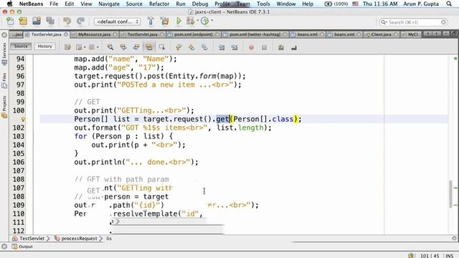Click the TestServlet breadcrumb item

(29, 239)
